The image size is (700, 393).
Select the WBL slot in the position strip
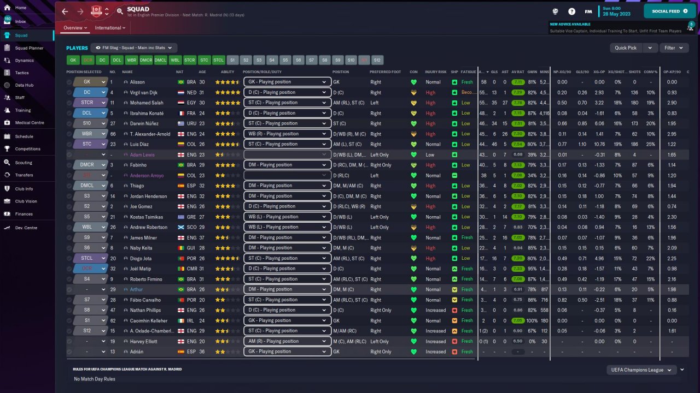[x=175, y=60]
